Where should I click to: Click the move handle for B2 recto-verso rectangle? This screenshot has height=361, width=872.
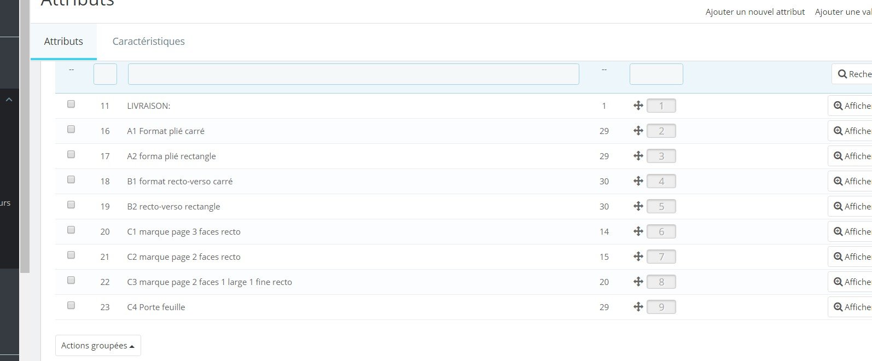pyautogui.click(x=638, y=206)
